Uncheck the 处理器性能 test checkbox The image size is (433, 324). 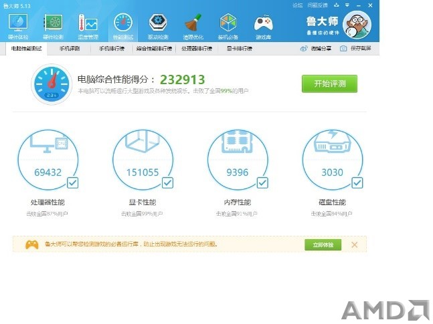(x=73, y=183)
